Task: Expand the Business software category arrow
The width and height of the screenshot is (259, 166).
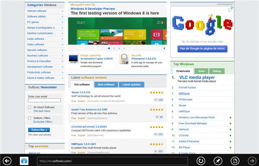Action: [x=63, y=55]
